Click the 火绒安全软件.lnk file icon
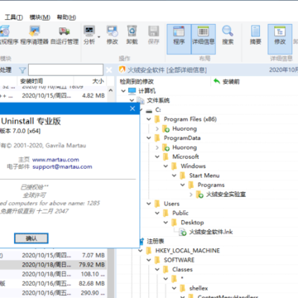This screenshot has width=298, height=298. pos(183,232)
